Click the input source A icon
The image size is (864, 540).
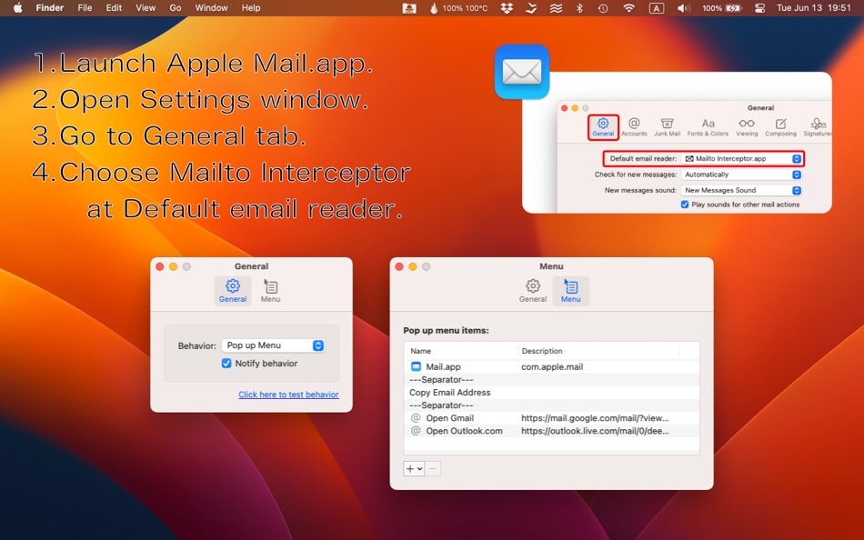click(x=657, y=7)
